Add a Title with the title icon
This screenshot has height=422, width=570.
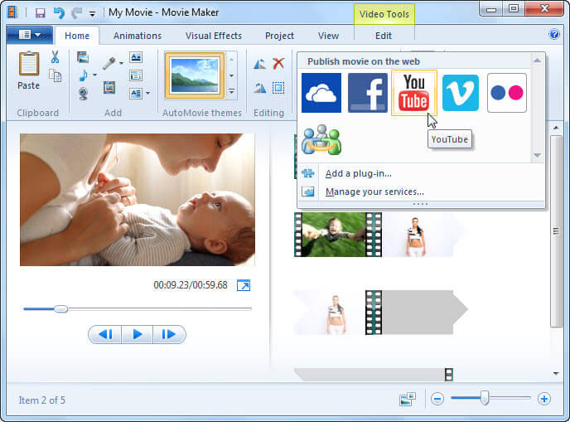click(x=136, y=57)
